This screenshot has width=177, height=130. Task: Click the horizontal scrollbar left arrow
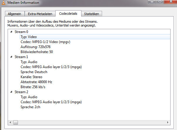[11, 122]
